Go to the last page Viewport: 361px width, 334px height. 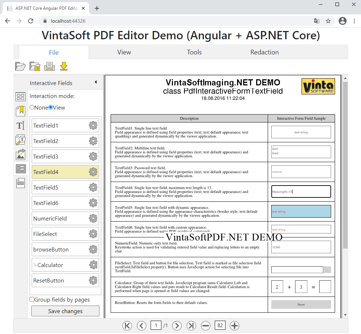pos(191,325)
